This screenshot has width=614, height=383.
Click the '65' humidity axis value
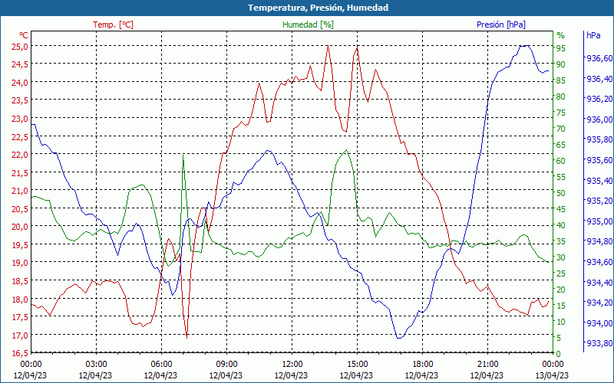tap(561, 145)
